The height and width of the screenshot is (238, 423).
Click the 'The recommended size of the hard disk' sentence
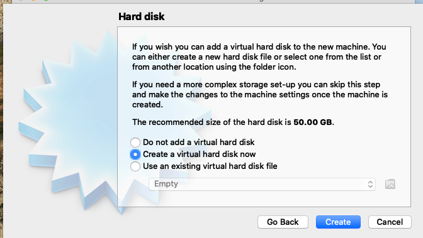pyautogui.click(x=233, y=122)
